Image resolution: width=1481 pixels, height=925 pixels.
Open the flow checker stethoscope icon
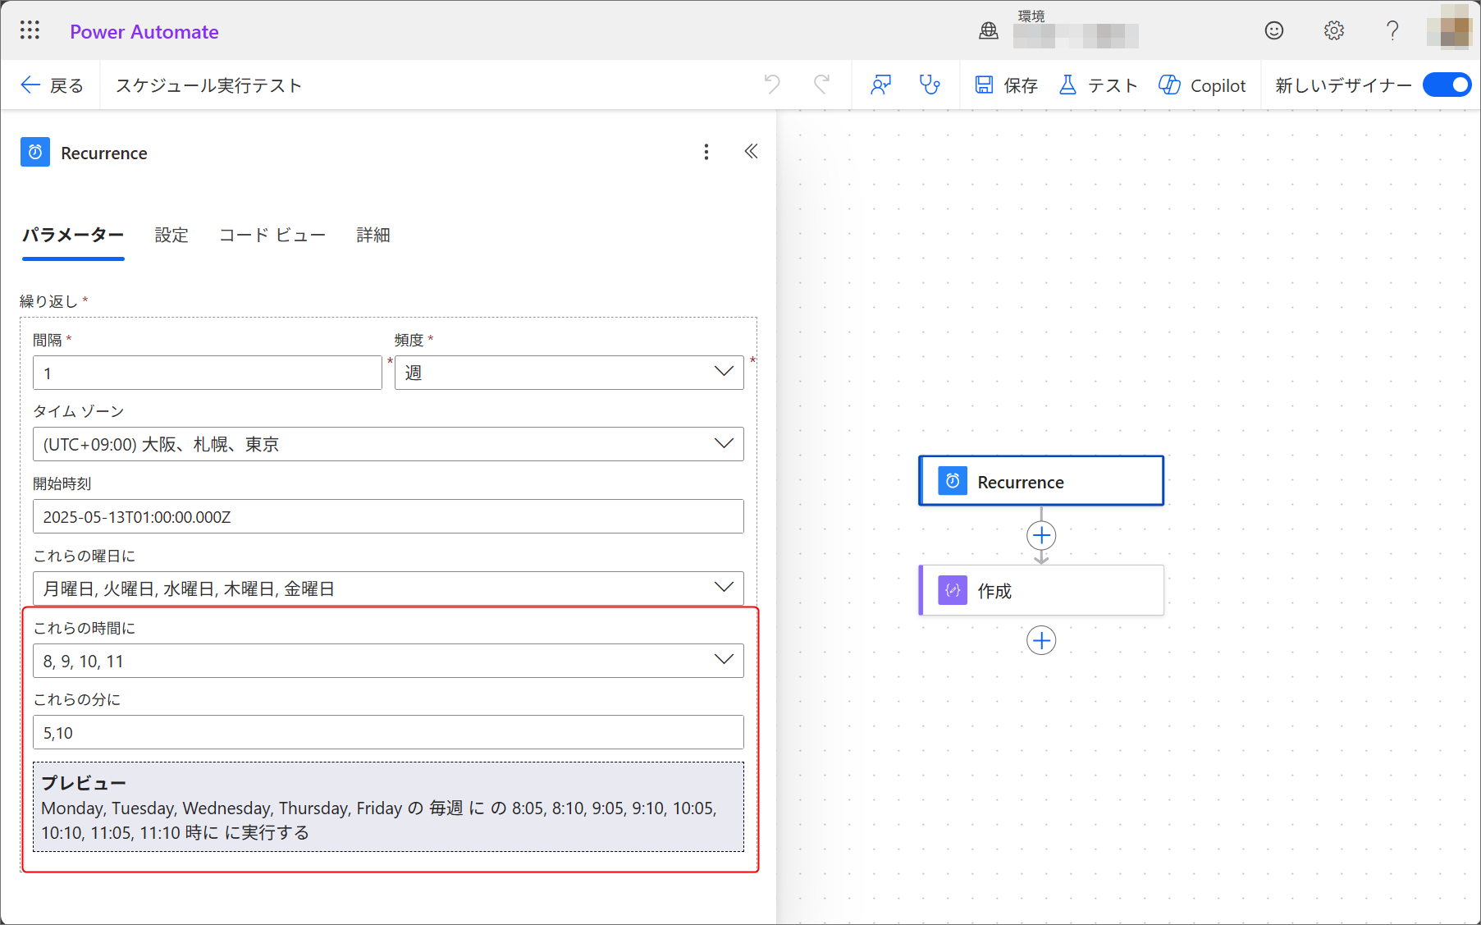[x=930, y=85]
